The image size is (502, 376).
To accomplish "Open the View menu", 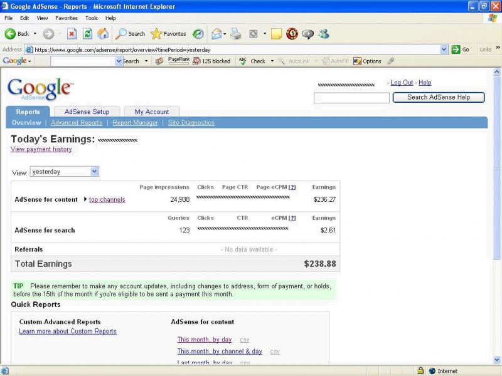I will pos(42,18).
